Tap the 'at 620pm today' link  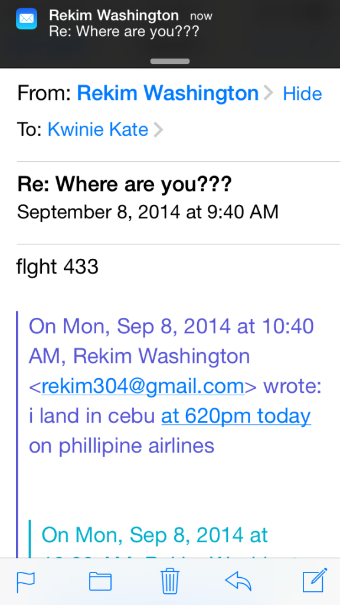pyautogui.click(x=236, y=416)
